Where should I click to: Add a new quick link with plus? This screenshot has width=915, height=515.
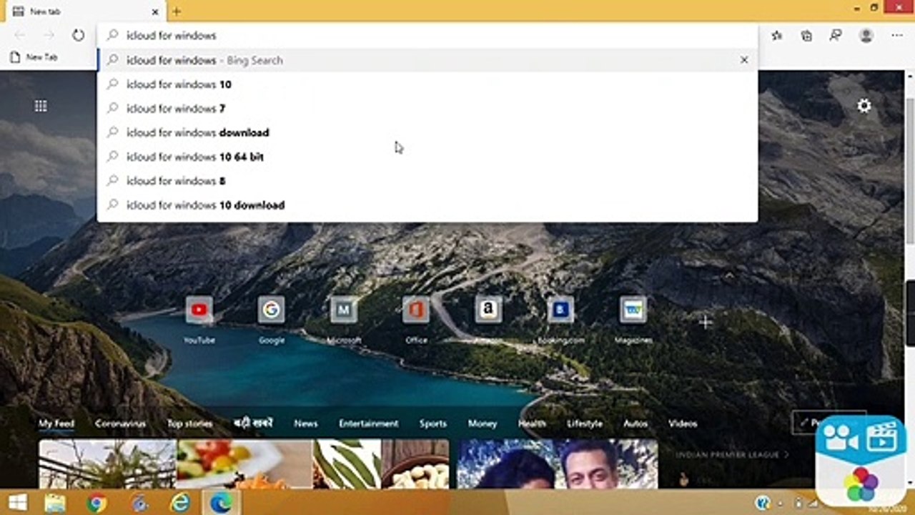tap(706, 323)
